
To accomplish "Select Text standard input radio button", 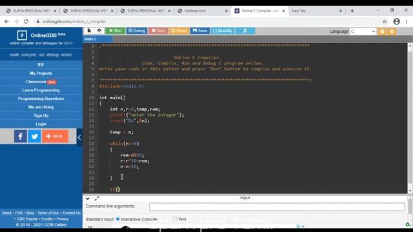I will click(x=175, y=219).
